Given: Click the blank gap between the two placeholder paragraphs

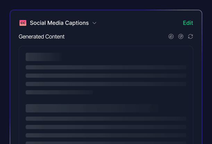Looking at the screenshot, I should (106, 99).
